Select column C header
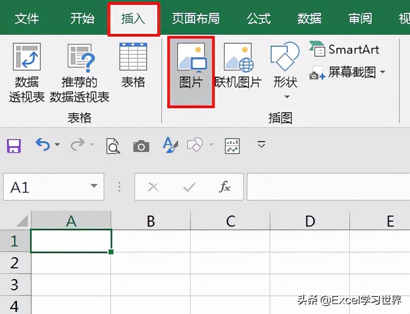Screen dimensions: 410x314 [x=230, y=221]
